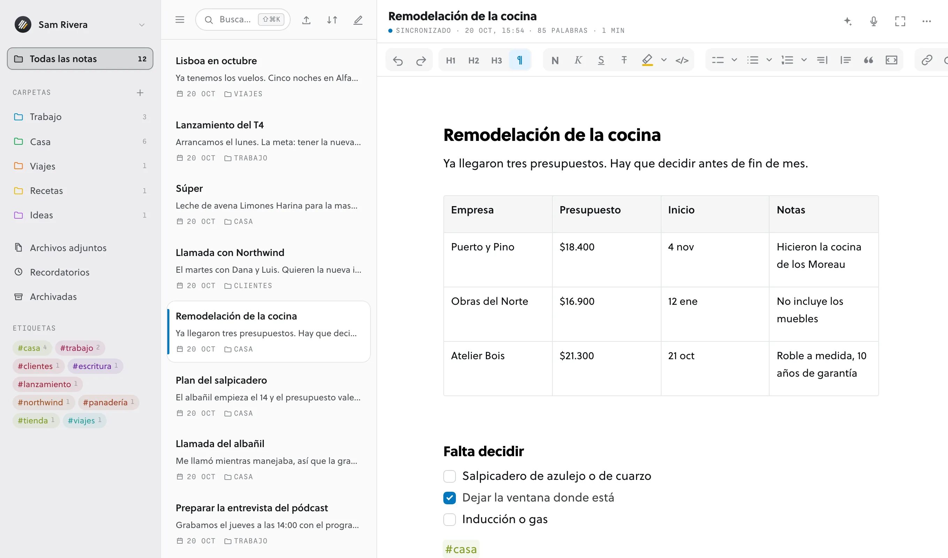The image size is (948, 558).
Task: Click the export/share upload icon
Action: [x=306, y=20]
